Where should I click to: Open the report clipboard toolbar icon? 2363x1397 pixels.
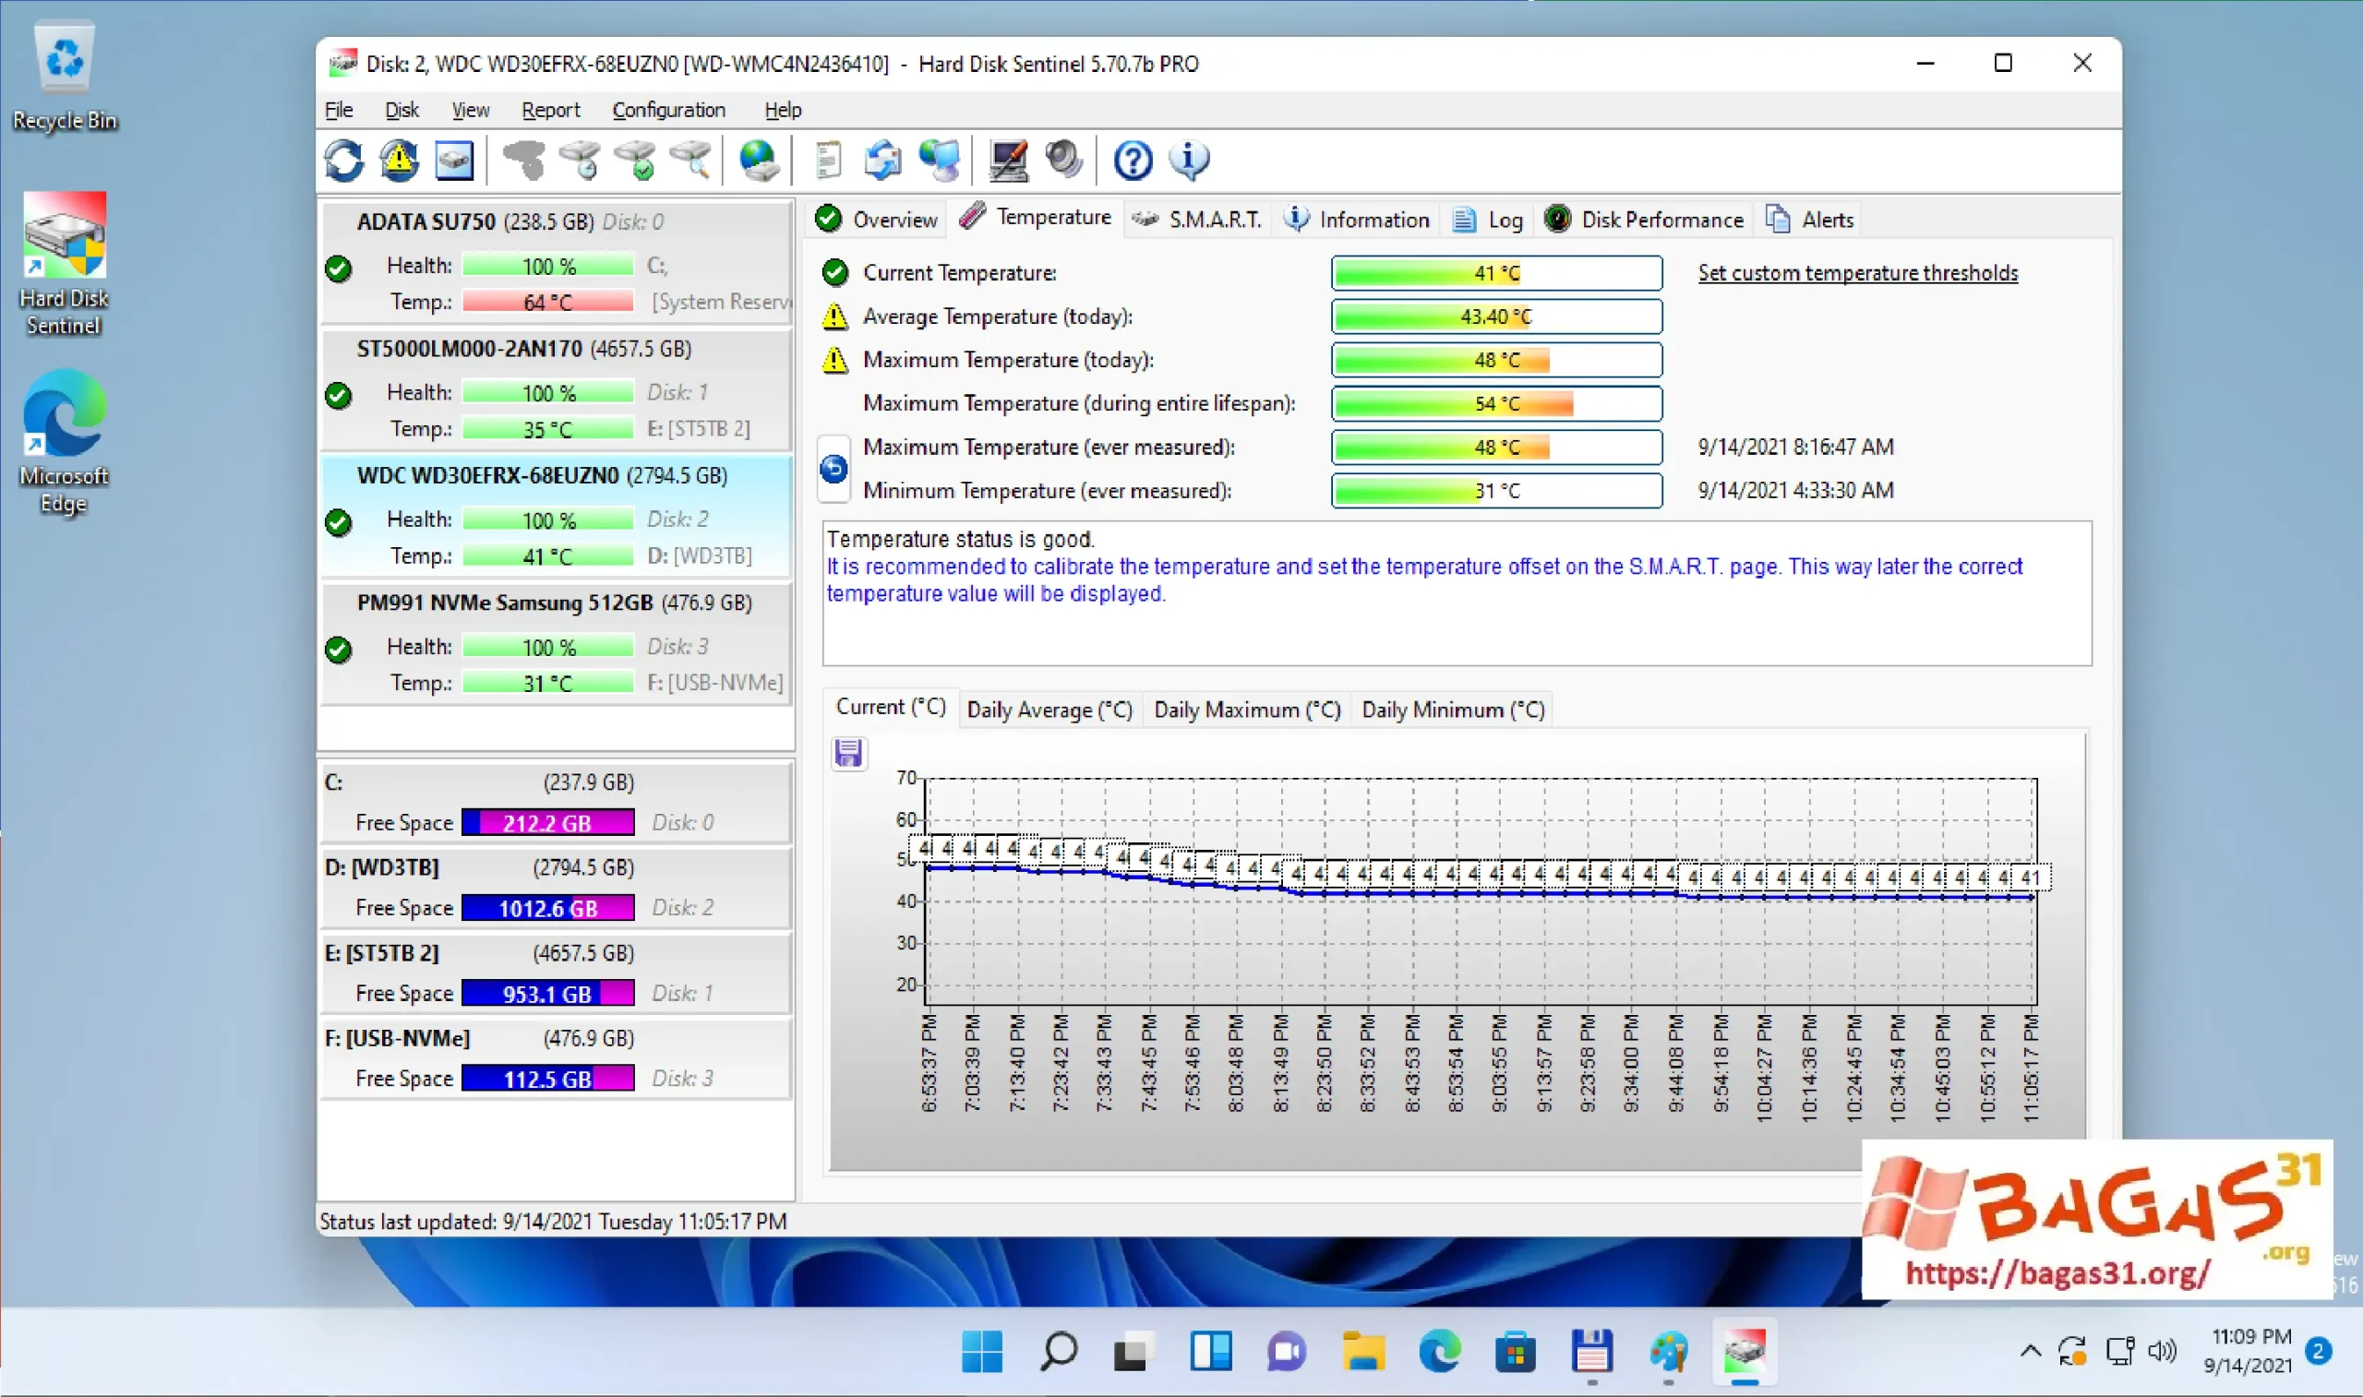coord(829,160)
